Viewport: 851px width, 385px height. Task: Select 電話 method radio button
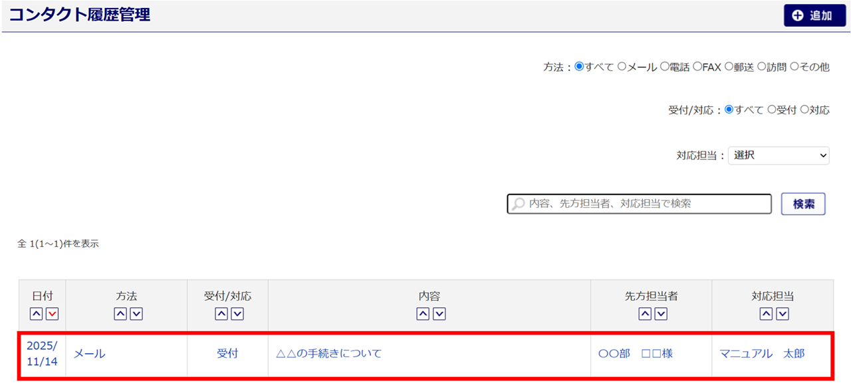coord(664,66)
